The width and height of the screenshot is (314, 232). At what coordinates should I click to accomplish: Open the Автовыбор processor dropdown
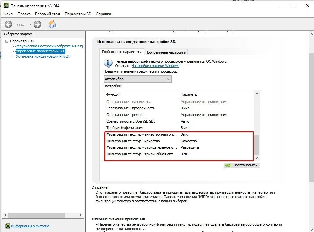(137, 79)
